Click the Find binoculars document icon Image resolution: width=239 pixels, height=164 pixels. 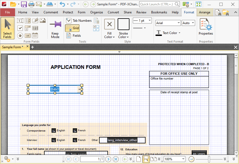(218, 13)
